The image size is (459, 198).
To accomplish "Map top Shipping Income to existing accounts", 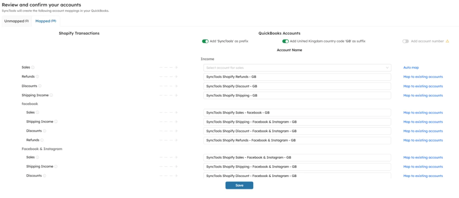I will [x=423, y=95].
